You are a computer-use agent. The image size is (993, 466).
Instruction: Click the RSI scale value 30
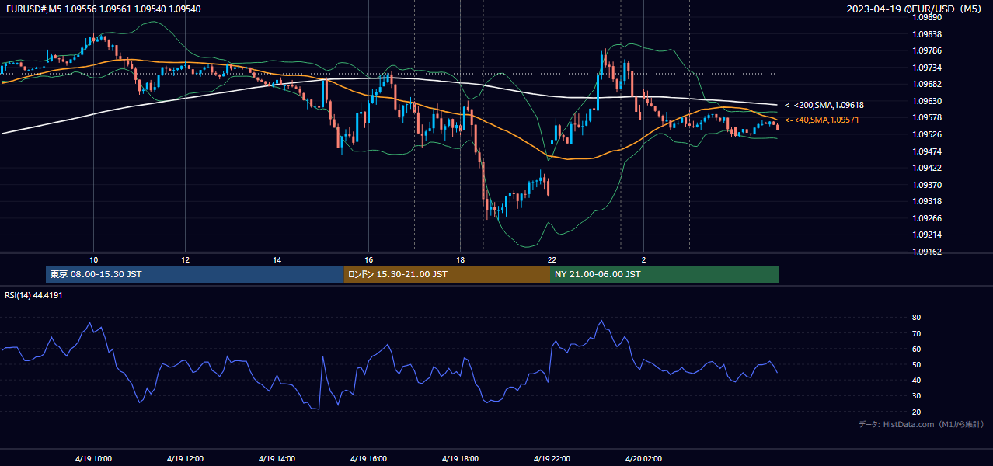coord(917,396)
